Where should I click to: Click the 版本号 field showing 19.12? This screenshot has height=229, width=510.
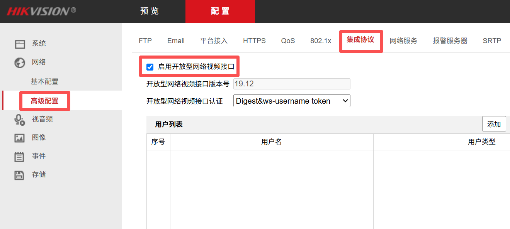click(x=292, y=84)
